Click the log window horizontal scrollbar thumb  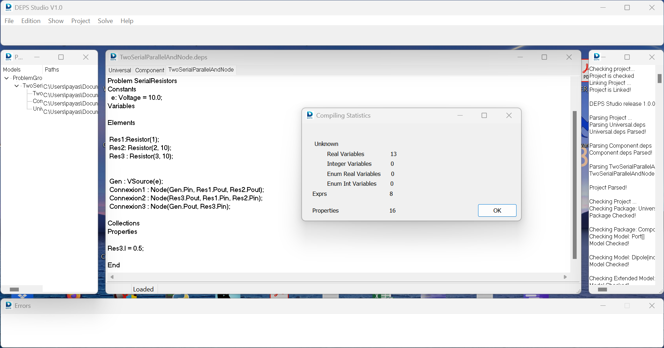(602, 290)
